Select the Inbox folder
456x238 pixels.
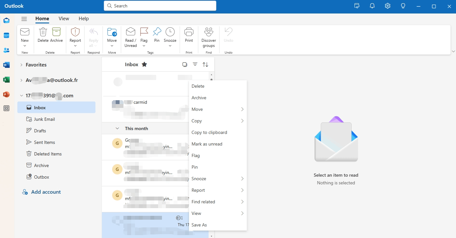[56, 108]
